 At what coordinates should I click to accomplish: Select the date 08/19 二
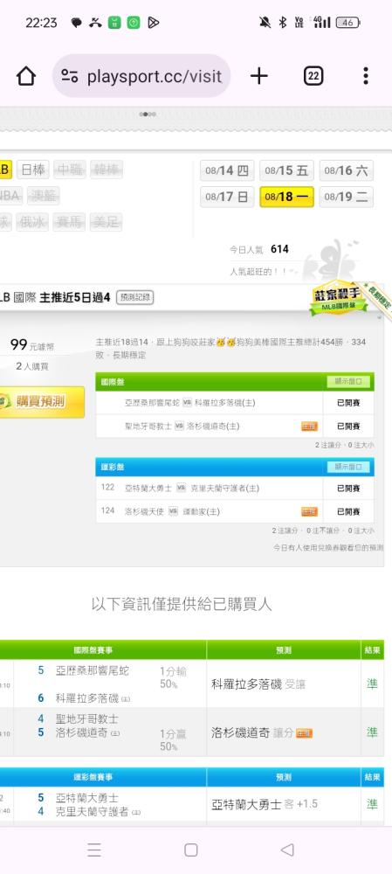(x=347, y=197)
